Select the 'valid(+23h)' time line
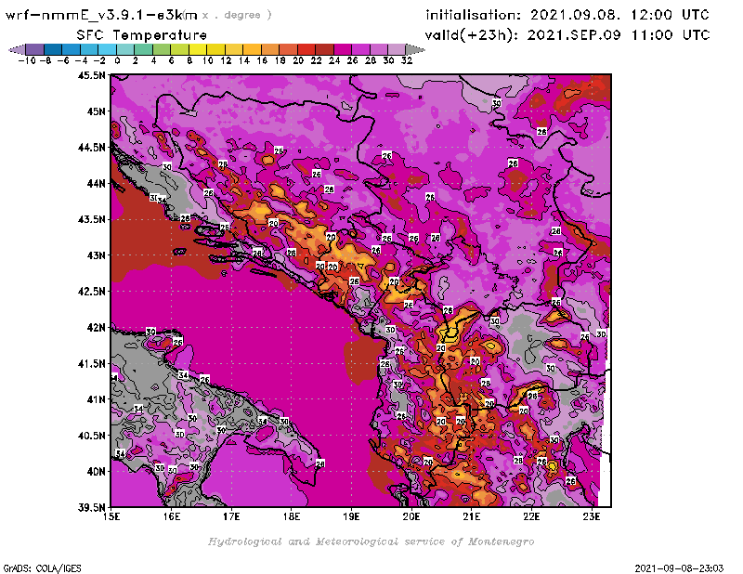The width and height of the screenshot is (743, 574). click(x=567, y=35)
